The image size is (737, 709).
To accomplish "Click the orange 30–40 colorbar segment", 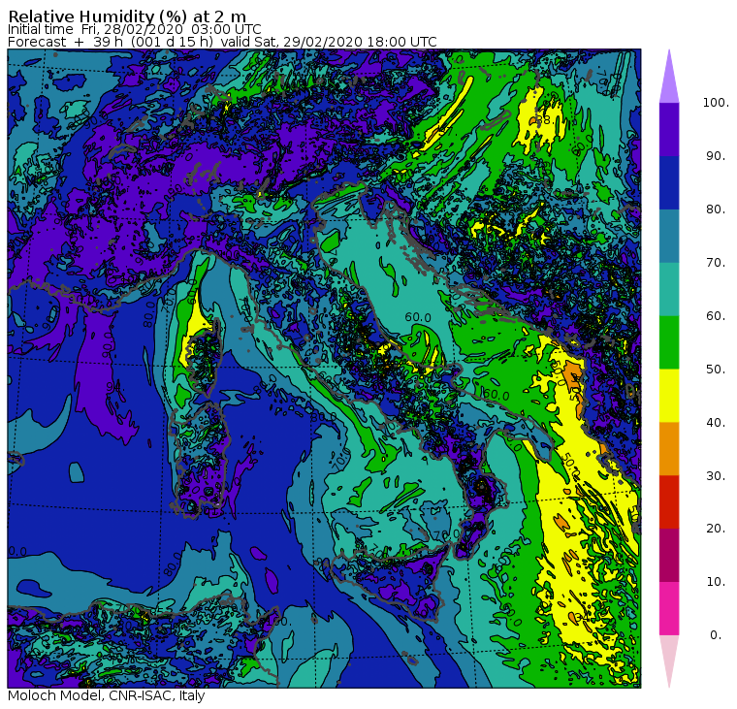I will 669,448.
